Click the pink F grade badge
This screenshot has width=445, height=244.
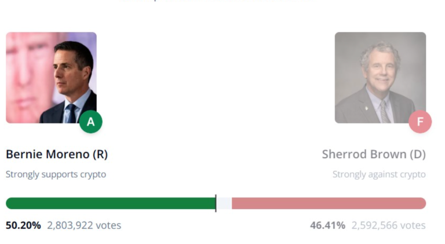point(420,122)
